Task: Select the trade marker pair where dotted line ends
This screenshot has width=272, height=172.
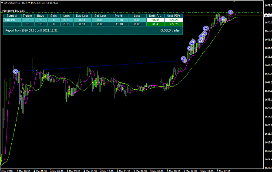Action: pos(184,59)
